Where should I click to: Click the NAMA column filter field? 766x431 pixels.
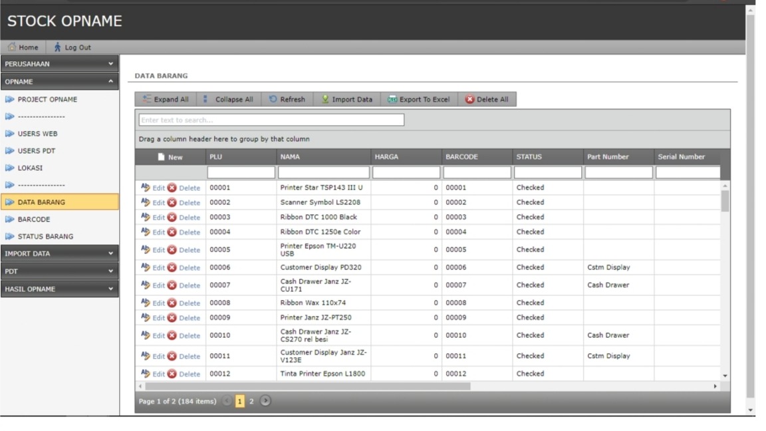click(x=323, y=172)
